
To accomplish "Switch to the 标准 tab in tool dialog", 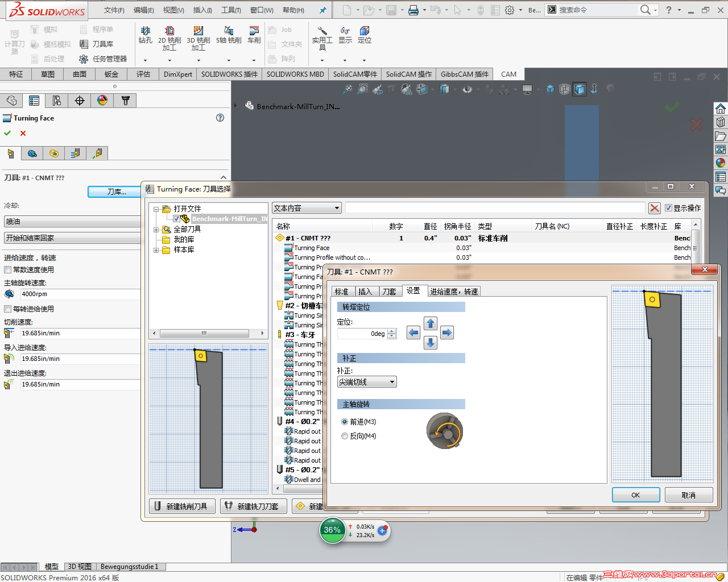I will [x=342, y=292].
